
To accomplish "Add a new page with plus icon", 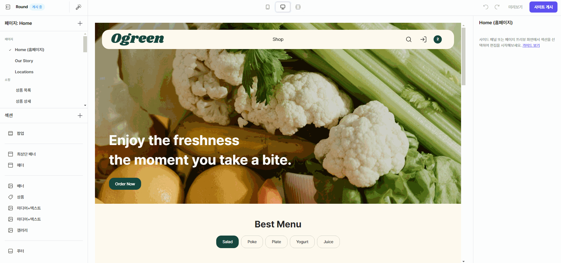I will click(80, 23).
